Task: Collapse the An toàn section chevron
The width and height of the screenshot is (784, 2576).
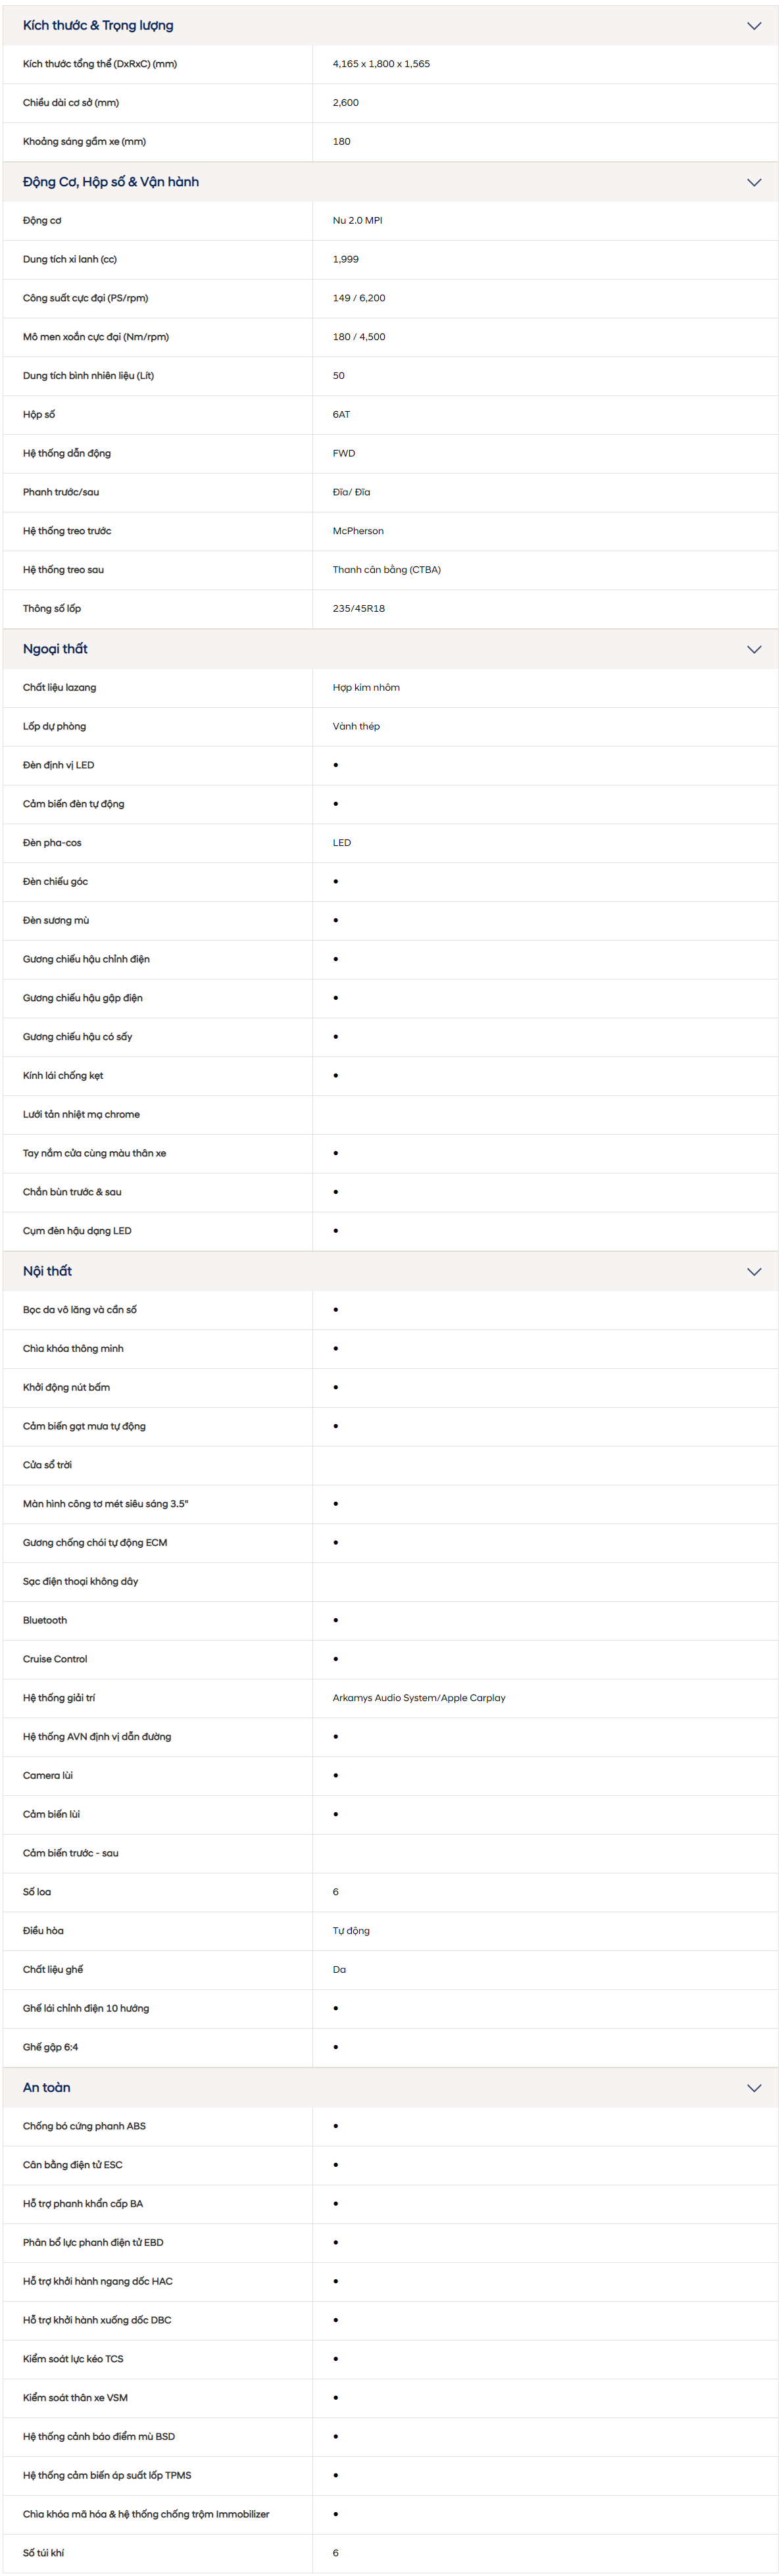Action: point(754,2088)
